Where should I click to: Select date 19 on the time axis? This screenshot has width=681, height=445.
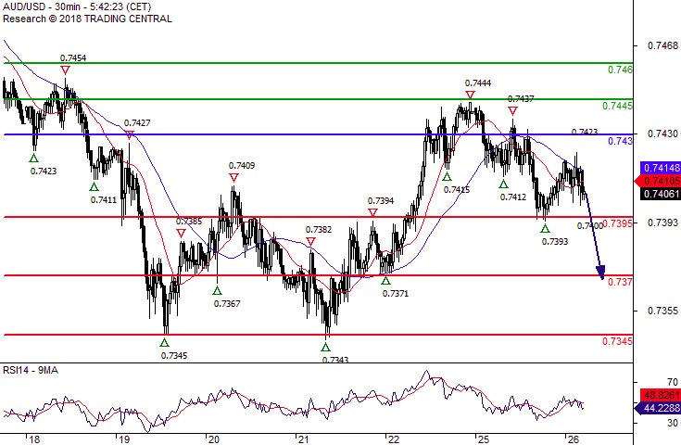coord(124,439)
